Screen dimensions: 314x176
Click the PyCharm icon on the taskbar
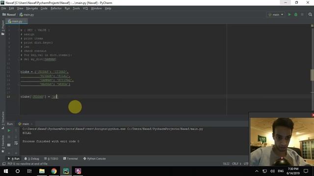pos(66,171)
